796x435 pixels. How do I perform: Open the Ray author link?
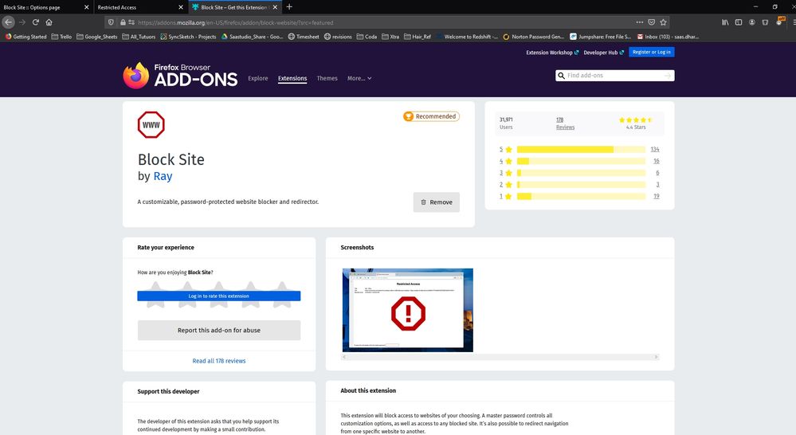point(163,176)
